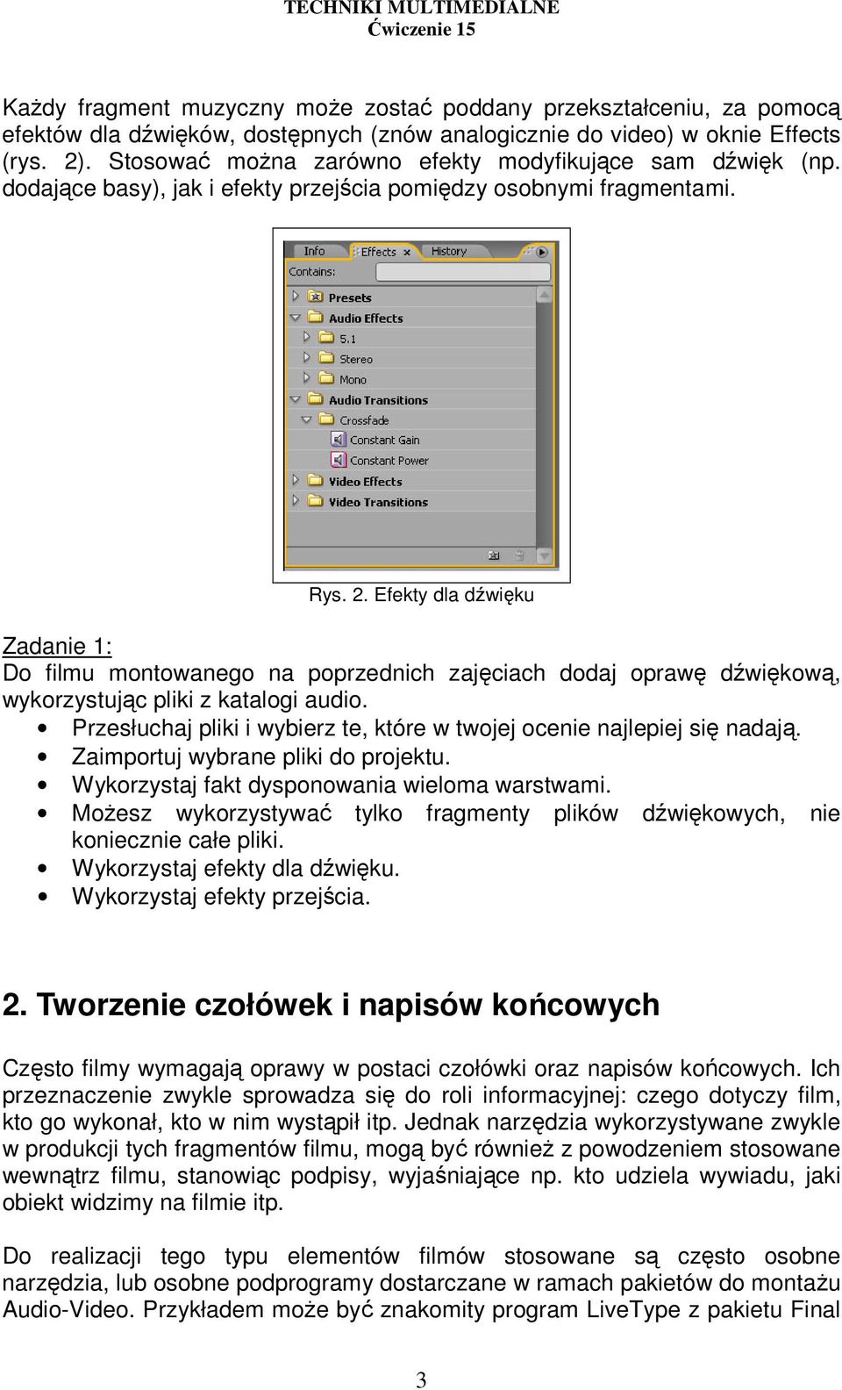Create a new custom bin via bottom icon
The image size is (842, 1390).
pos(494,555)
